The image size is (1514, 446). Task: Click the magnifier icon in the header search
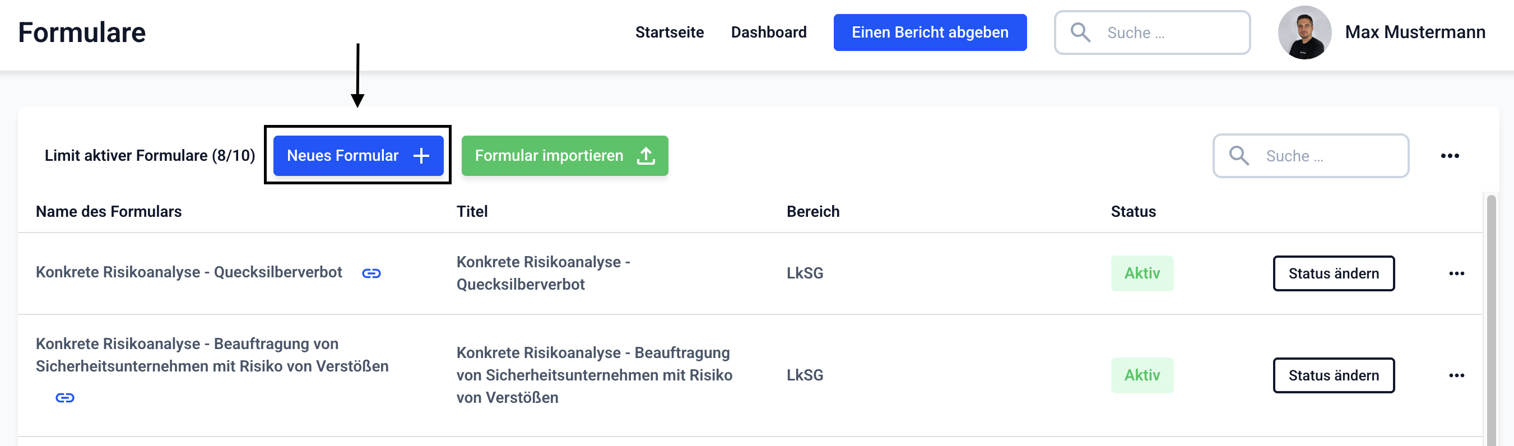[x=1080, y=32]
